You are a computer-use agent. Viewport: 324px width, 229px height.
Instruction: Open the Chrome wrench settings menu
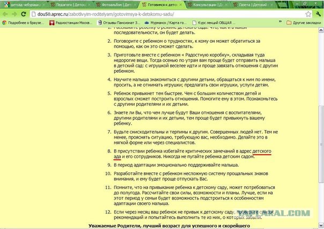[x=318, y=14]
